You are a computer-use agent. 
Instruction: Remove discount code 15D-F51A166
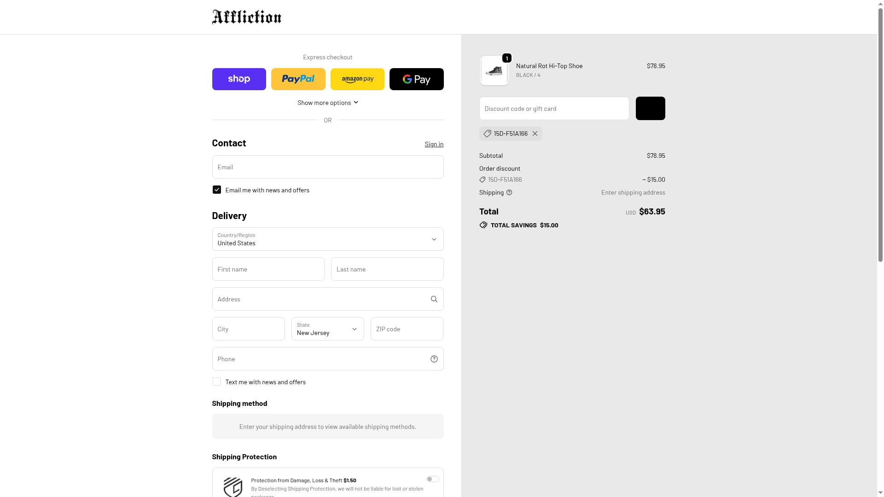pyautogui.click(x=535, y=133)
